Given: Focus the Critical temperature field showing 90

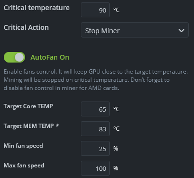Looking at the screenshot, I should coord(95,10).
